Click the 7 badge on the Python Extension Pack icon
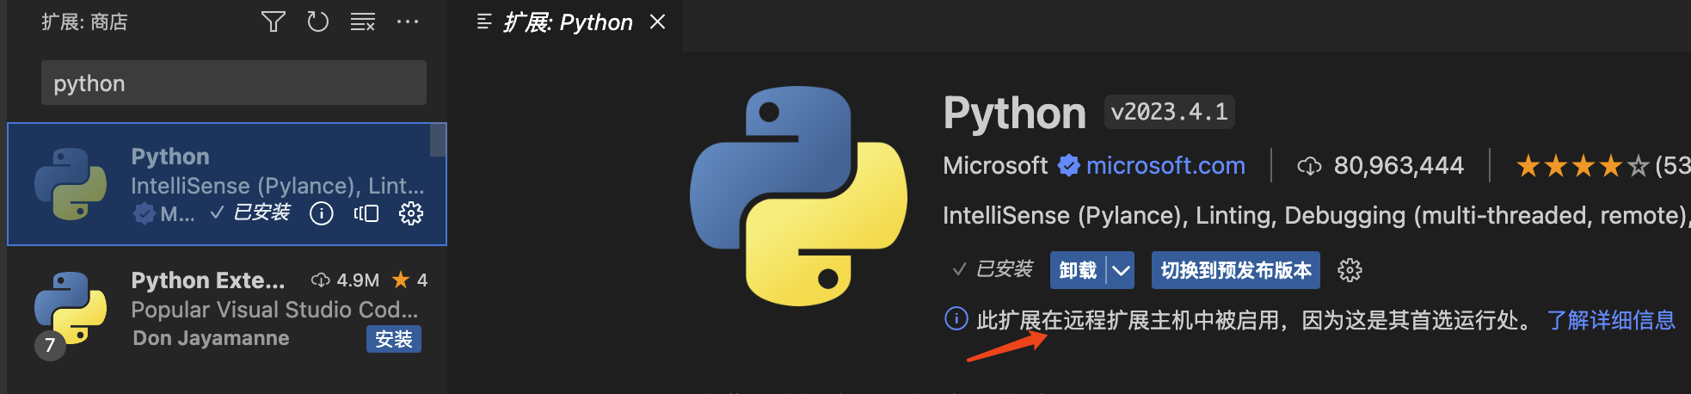 click(50, 346)
